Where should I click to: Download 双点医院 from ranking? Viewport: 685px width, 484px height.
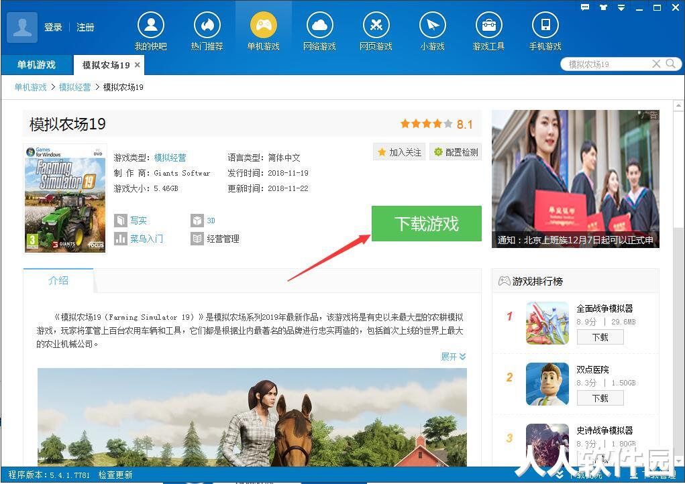point(600,398)
